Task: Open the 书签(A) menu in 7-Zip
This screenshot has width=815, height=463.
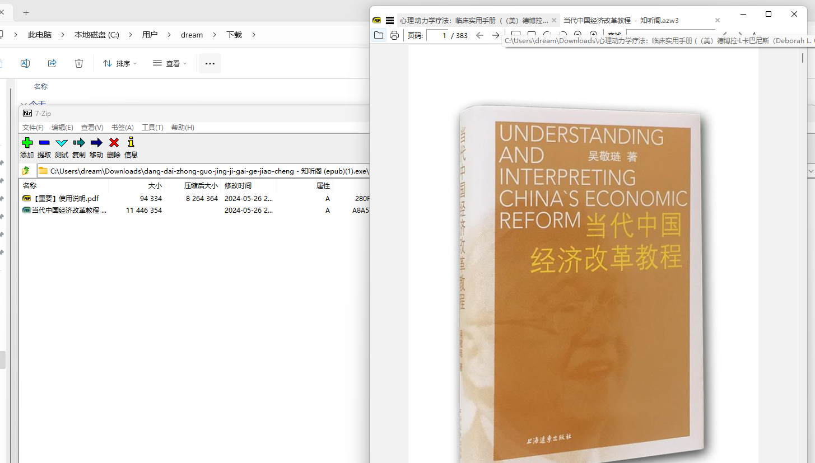Action: [122, 128]
